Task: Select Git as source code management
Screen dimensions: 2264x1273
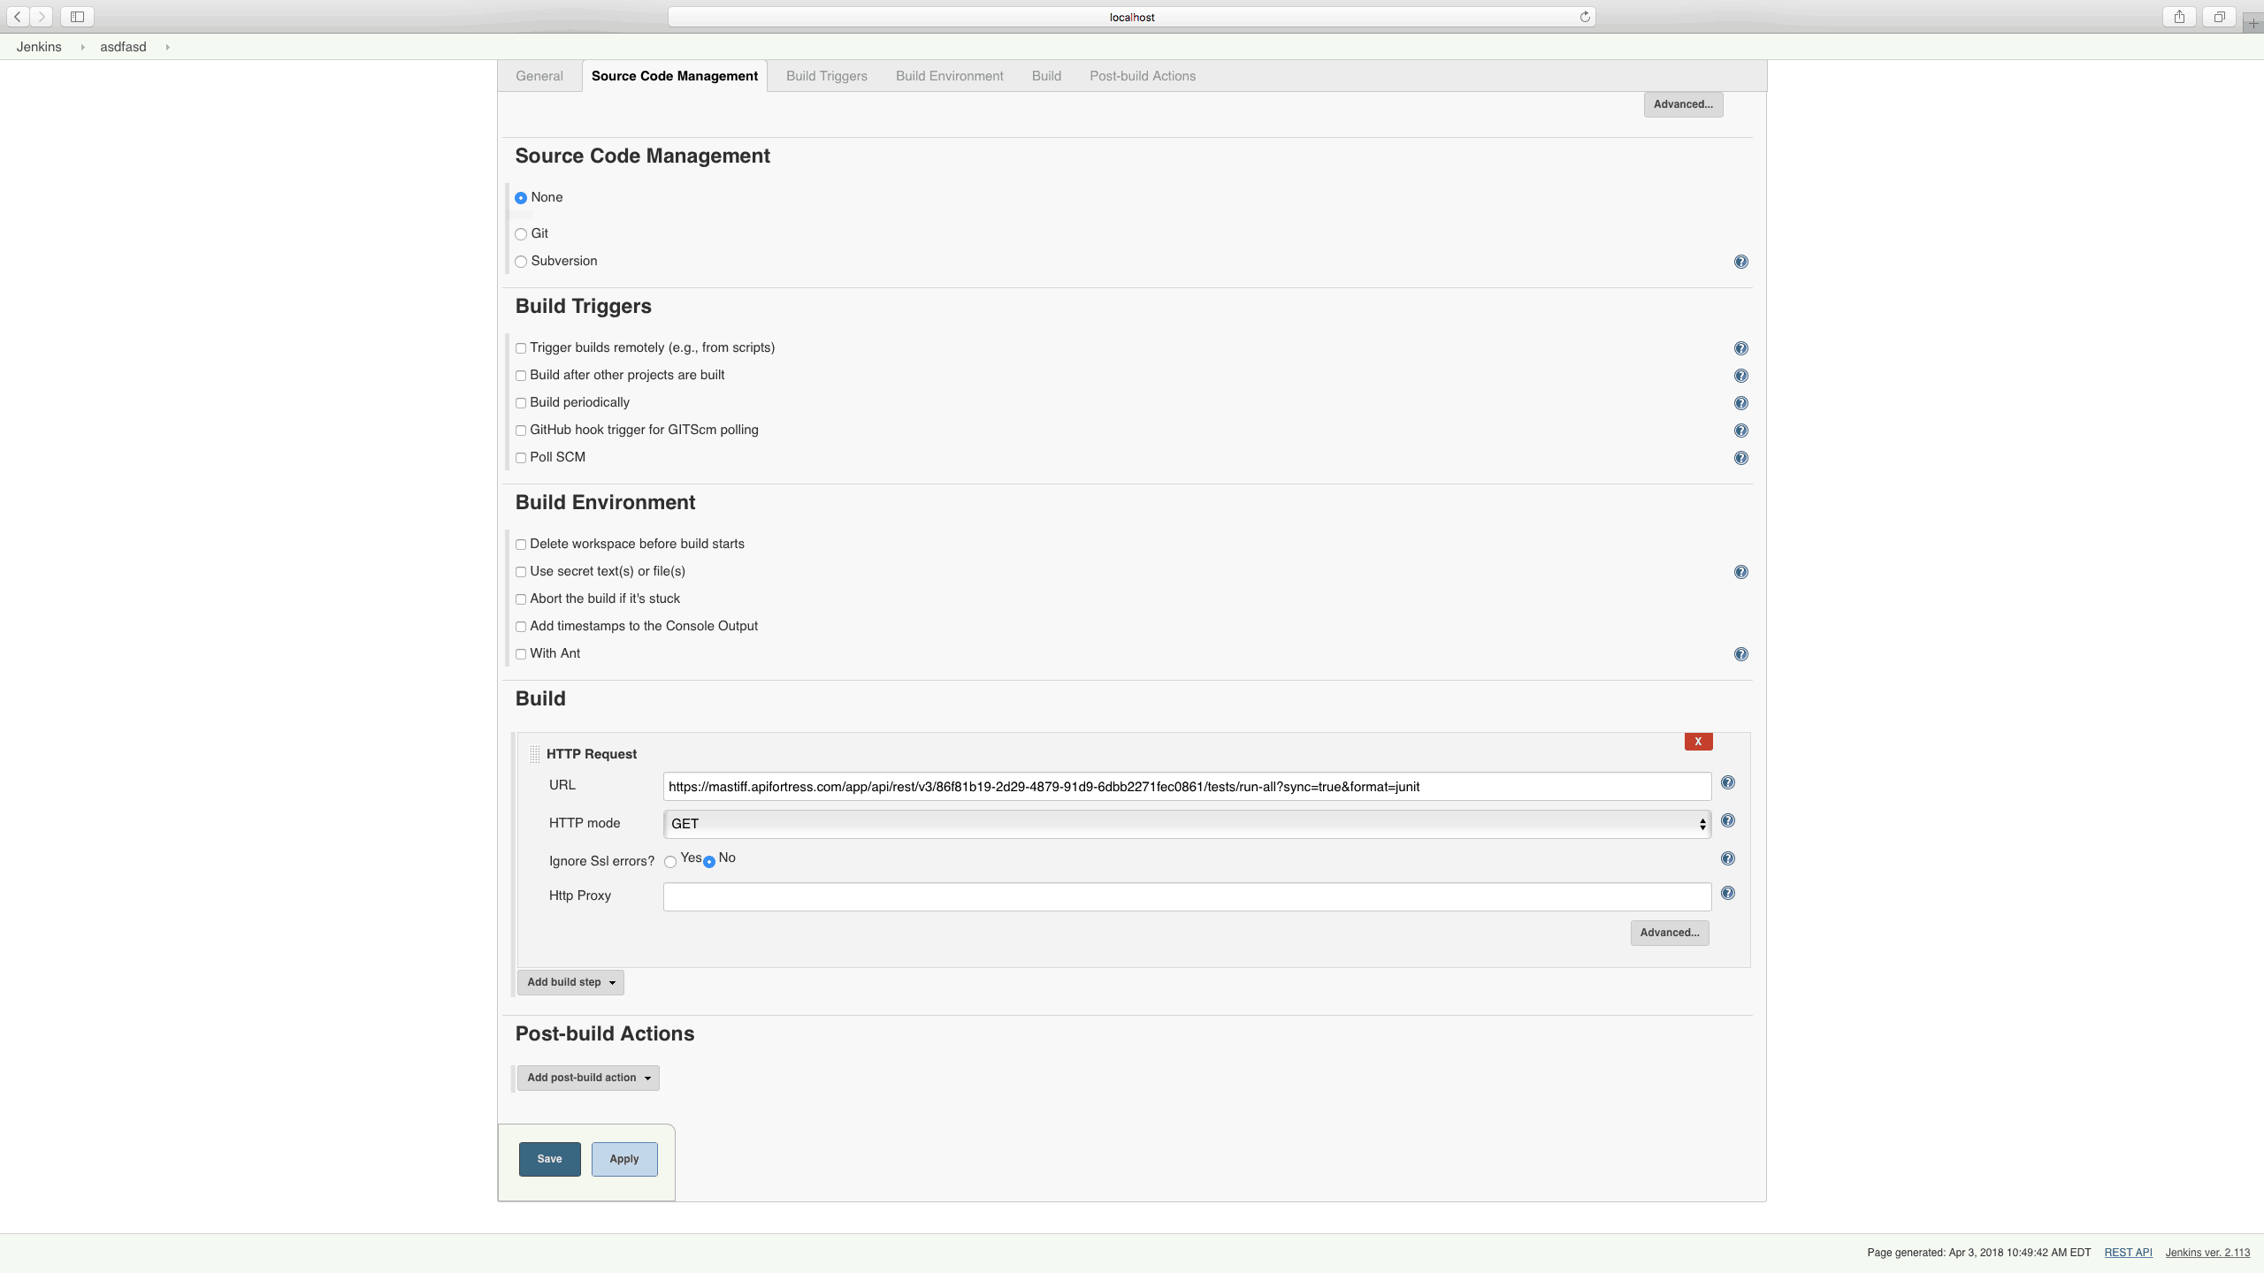Action: 521,233
